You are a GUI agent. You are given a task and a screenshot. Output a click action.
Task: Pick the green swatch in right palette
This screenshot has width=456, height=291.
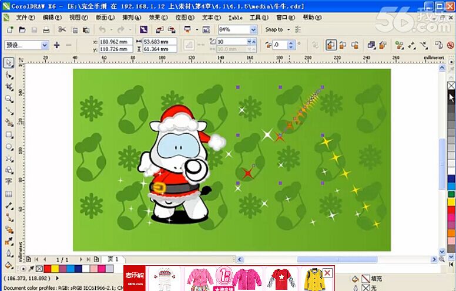(451, 194)
